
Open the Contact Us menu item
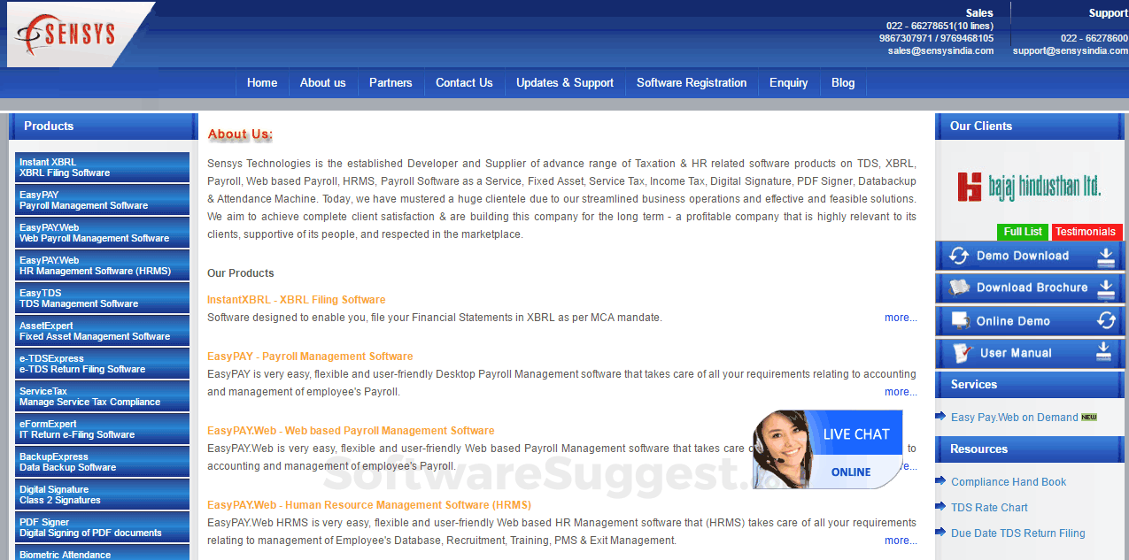pos(464,83)
